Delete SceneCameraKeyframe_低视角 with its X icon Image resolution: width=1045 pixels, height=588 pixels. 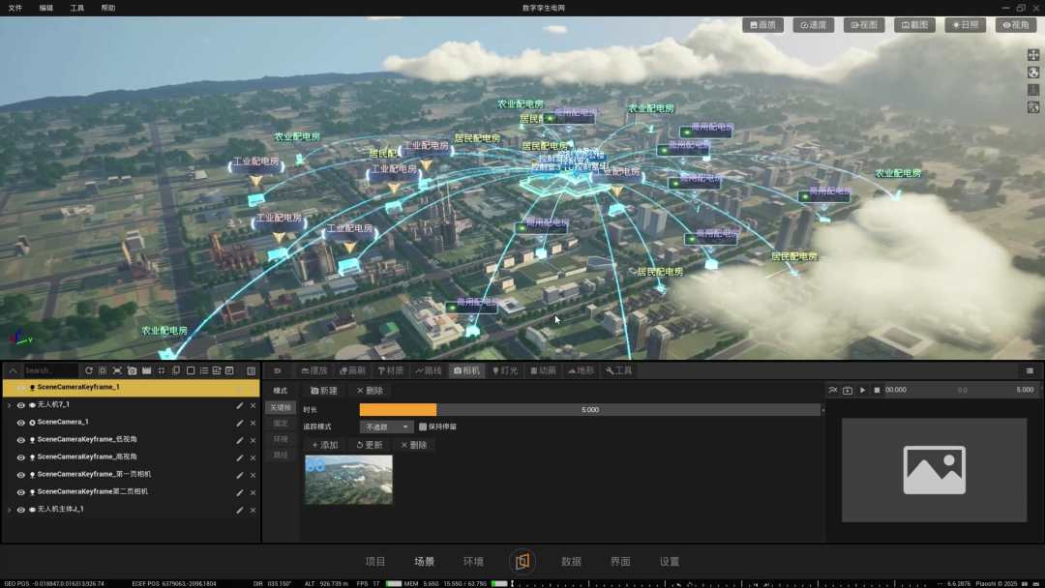click(254, 439)
